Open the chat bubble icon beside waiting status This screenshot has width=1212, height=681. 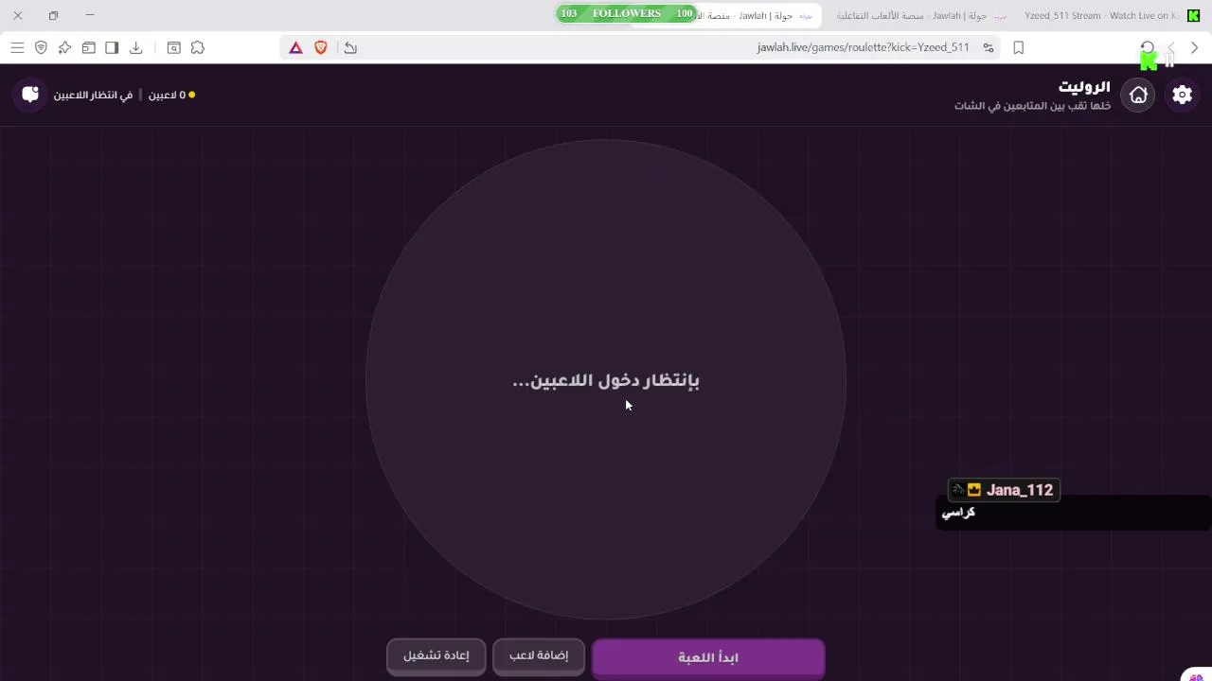[30, 95]
